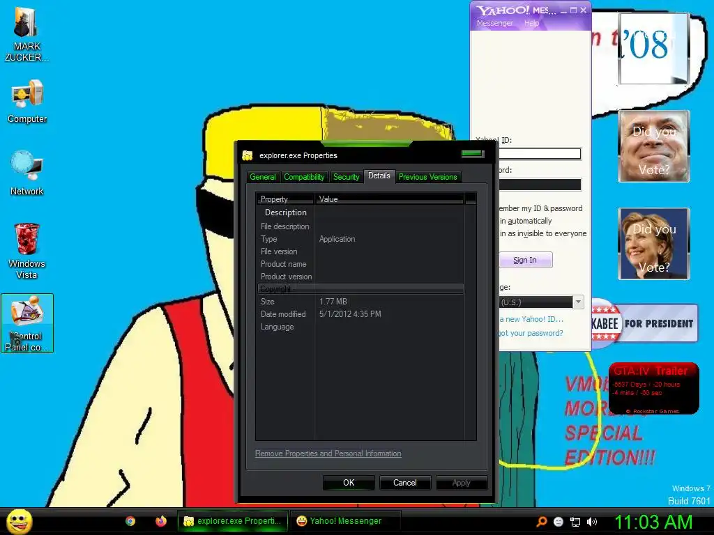Image resolution: width=714 pixels, height=535 pixels.
Task: Select the Type property row
Action: 360,239
